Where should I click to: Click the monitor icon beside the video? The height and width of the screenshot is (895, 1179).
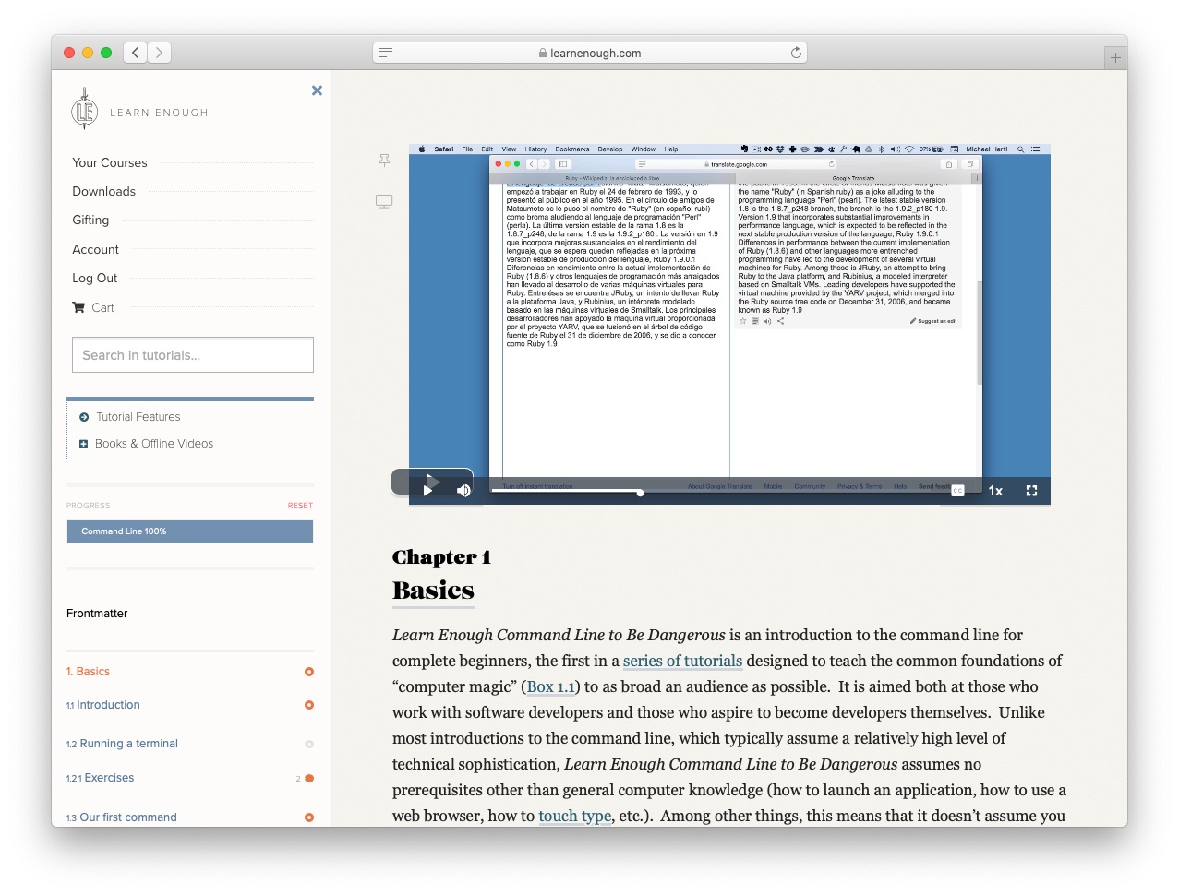point(384,201)
